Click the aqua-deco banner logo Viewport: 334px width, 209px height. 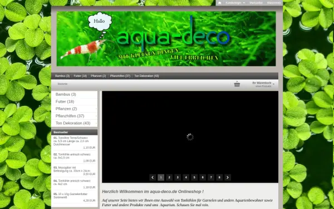tap(166, 38)
